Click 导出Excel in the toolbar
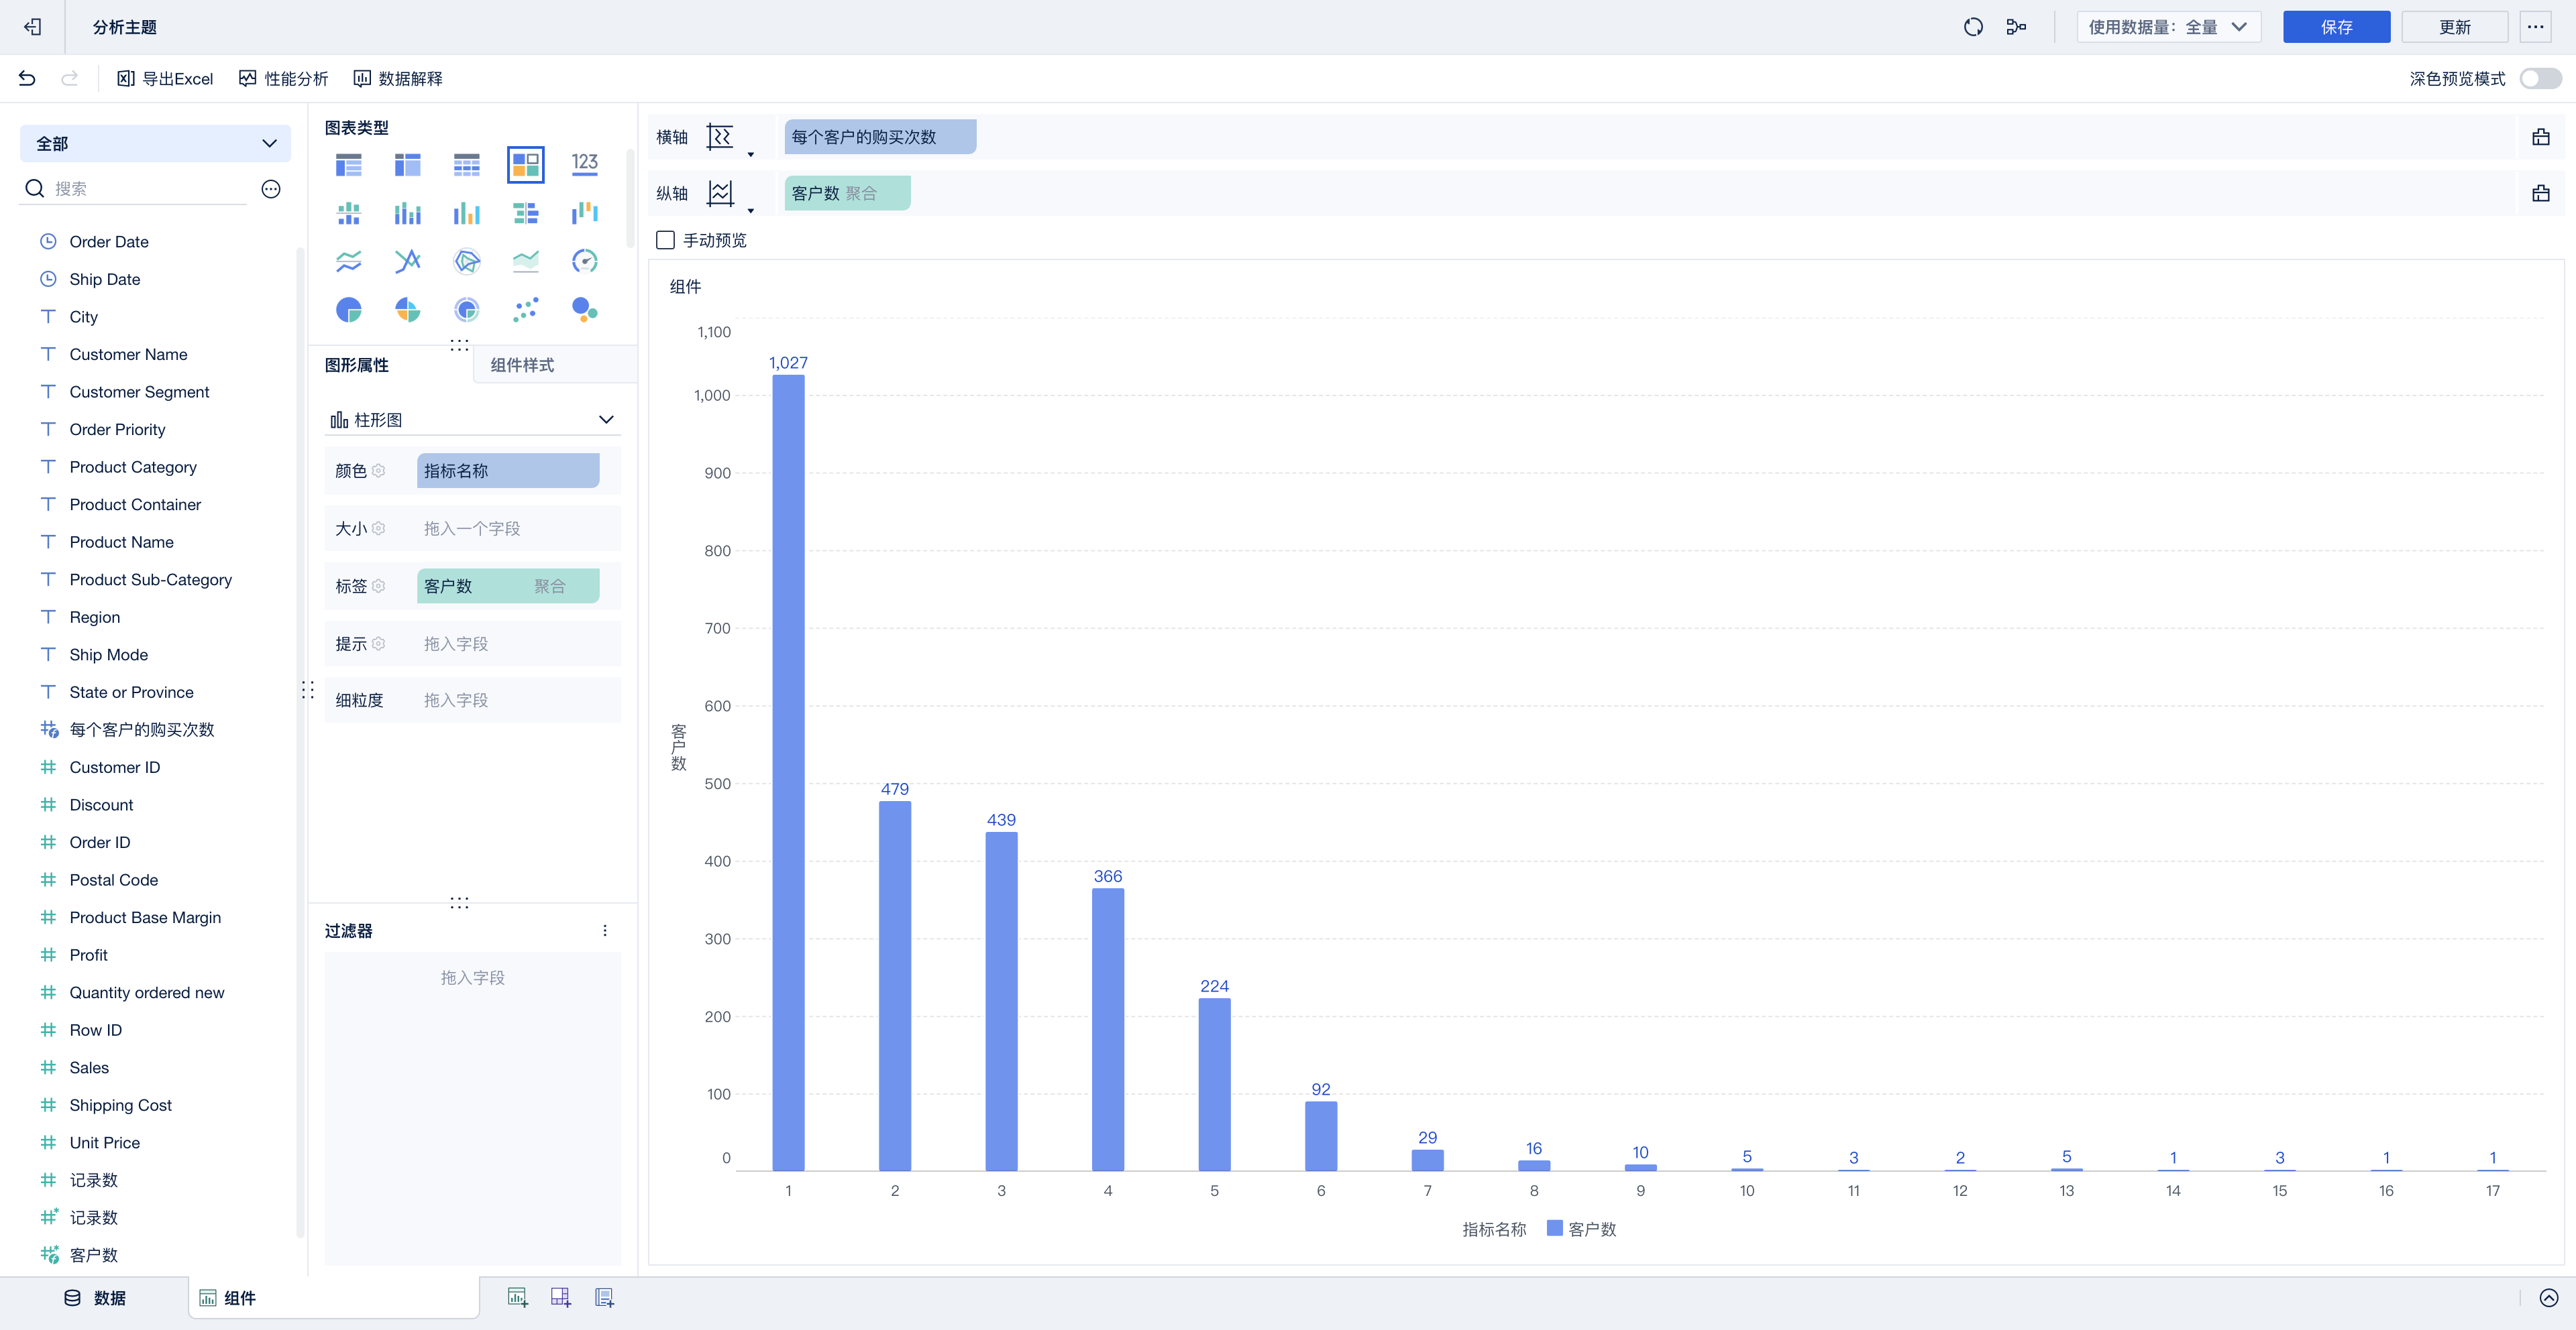 click(x=165, y=78)
